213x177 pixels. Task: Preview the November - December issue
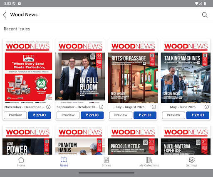[15, 115]
